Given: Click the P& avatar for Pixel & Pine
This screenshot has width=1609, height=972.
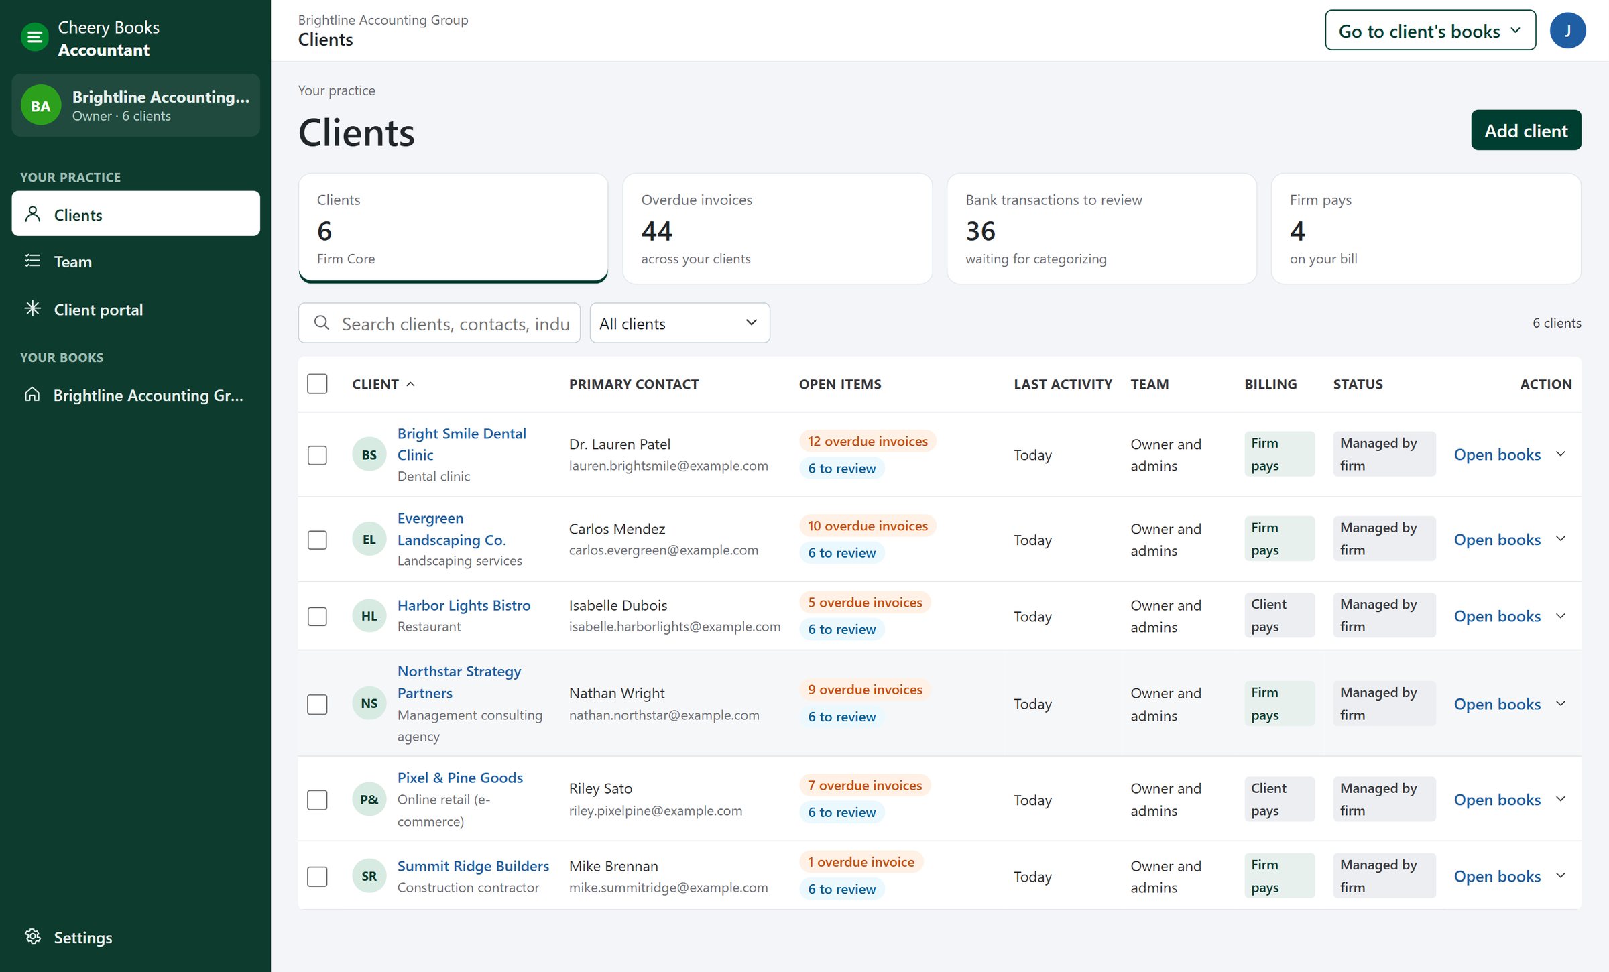Looking at the screenshot, I should click(369, 799).
